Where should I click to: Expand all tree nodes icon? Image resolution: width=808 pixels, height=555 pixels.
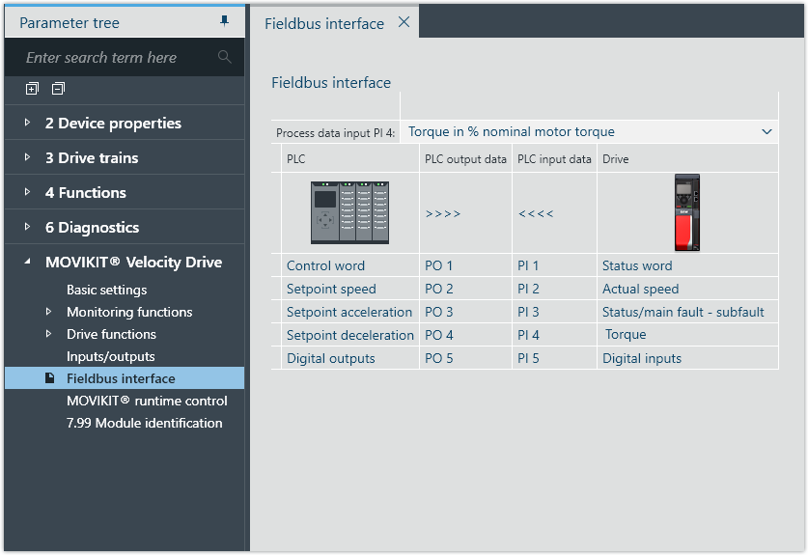point(32,89)
